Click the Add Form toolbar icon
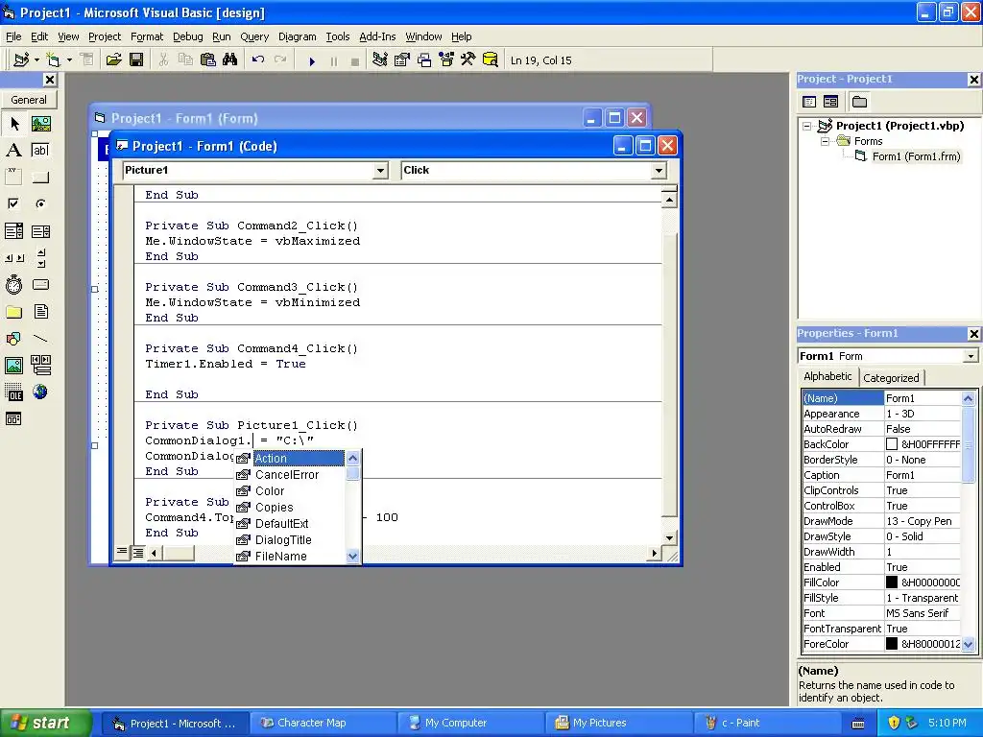Viewport: 983px width, 737px height. [54, 60]
